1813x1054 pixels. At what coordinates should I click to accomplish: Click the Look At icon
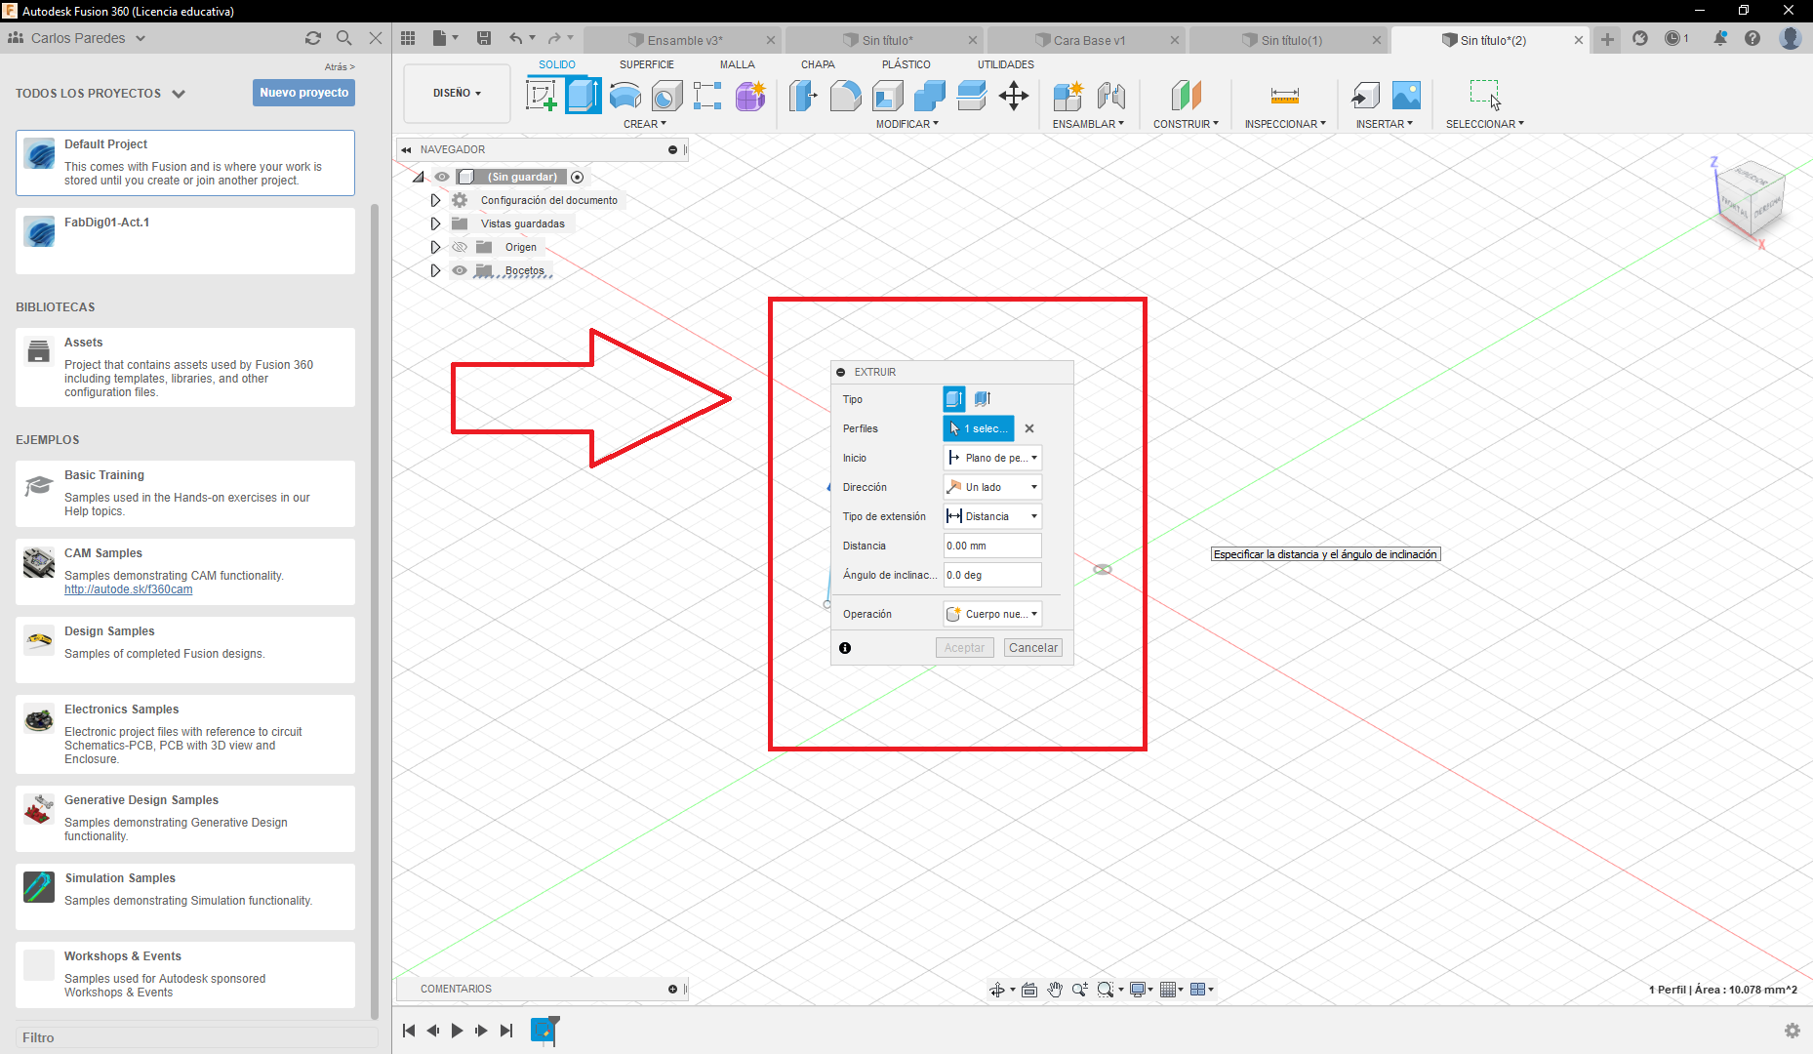click(1029, 990)
